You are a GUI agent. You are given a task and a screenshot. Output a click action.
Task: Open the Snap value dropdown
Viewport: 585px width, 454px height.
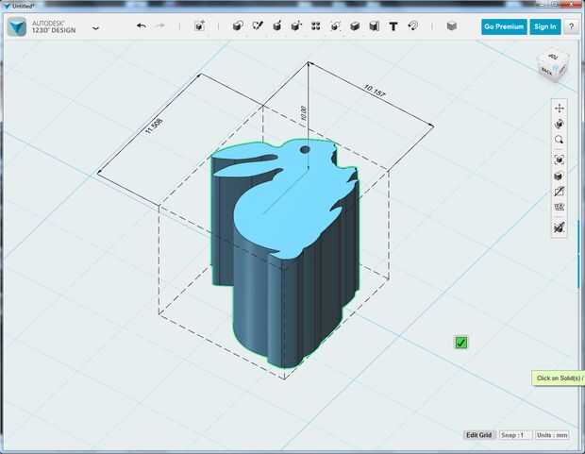[x=515, y=435]
